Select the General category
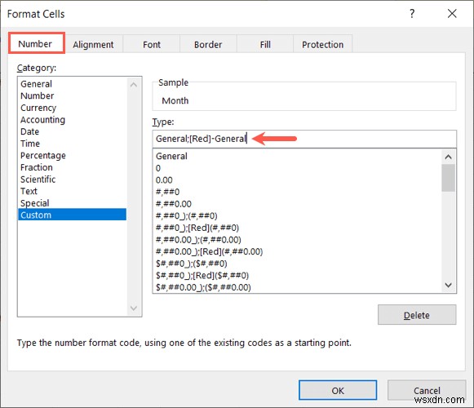The width and height of the screenshot is (474, 408). (x=73, y=84)
